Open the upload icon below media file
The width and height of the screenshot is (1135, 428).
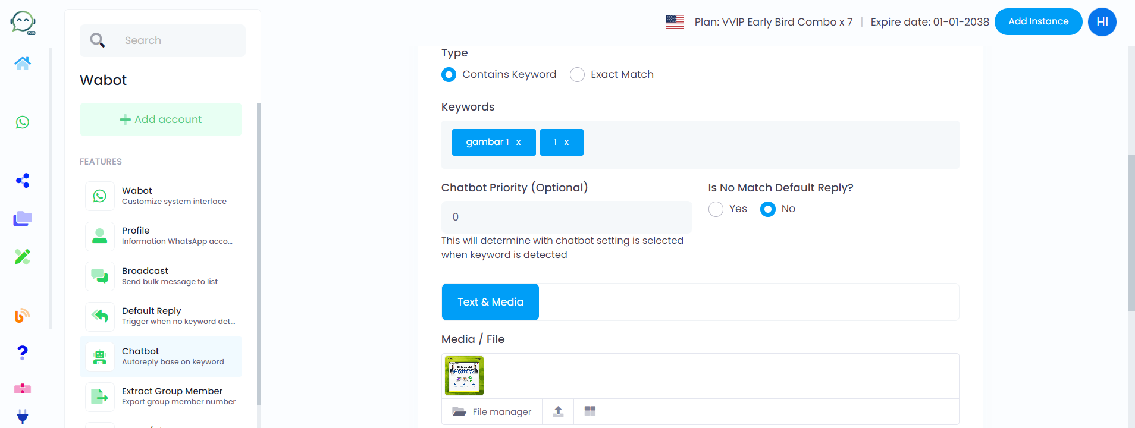(x=557, y=411)
